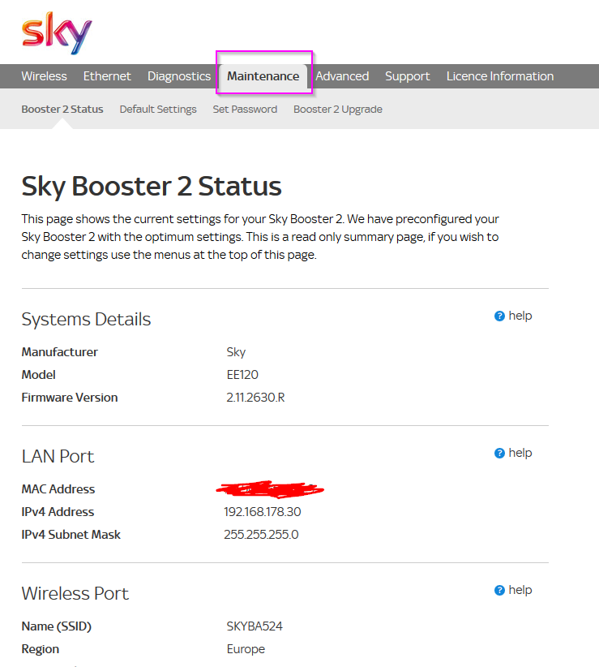The width and height of the screenshot is (599, 667).
Task: Click the Sky logo
Action: pyautogui.click(x=57, y=33)
